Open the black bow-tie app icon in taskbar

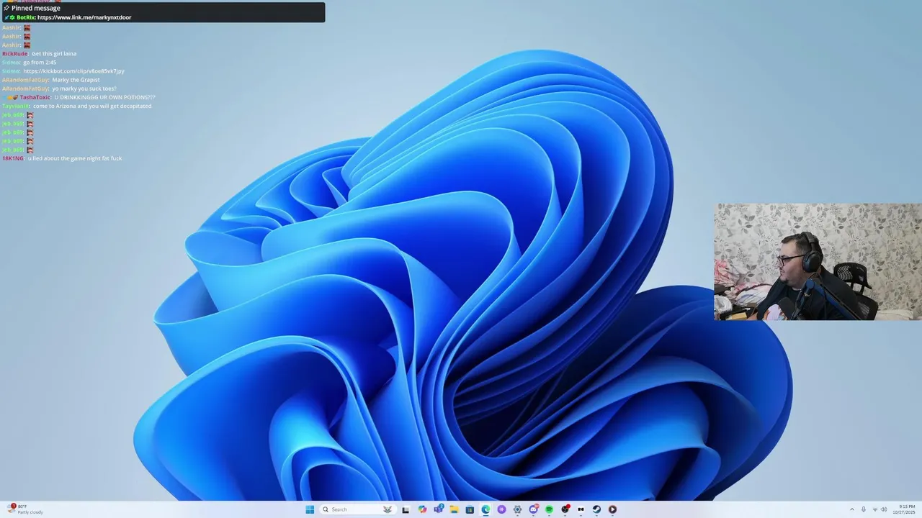pyautogui.click(x=581, y=509)
